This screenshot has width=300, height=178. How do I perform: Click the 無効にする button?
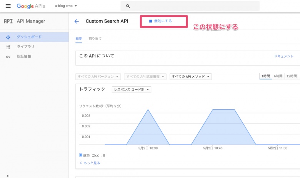pos(161,21)
